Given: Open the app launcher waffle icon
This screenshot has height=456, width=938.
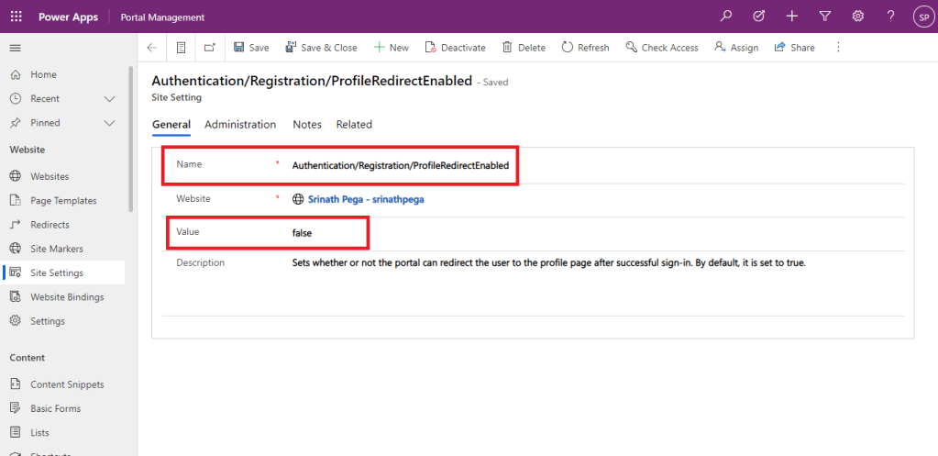Looking at the screenshot, I should point(17,17).
